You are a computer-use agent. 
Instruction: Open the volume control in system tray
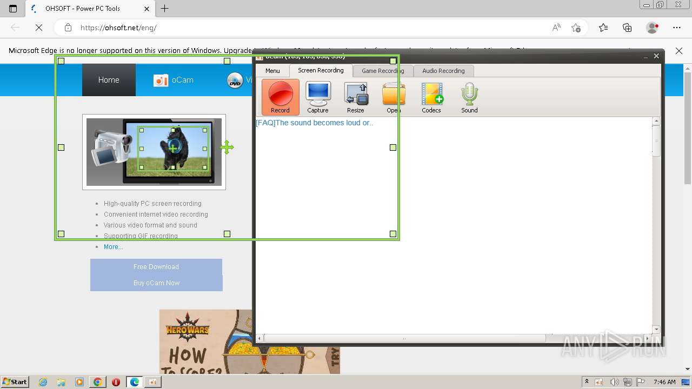click(616, 382)
